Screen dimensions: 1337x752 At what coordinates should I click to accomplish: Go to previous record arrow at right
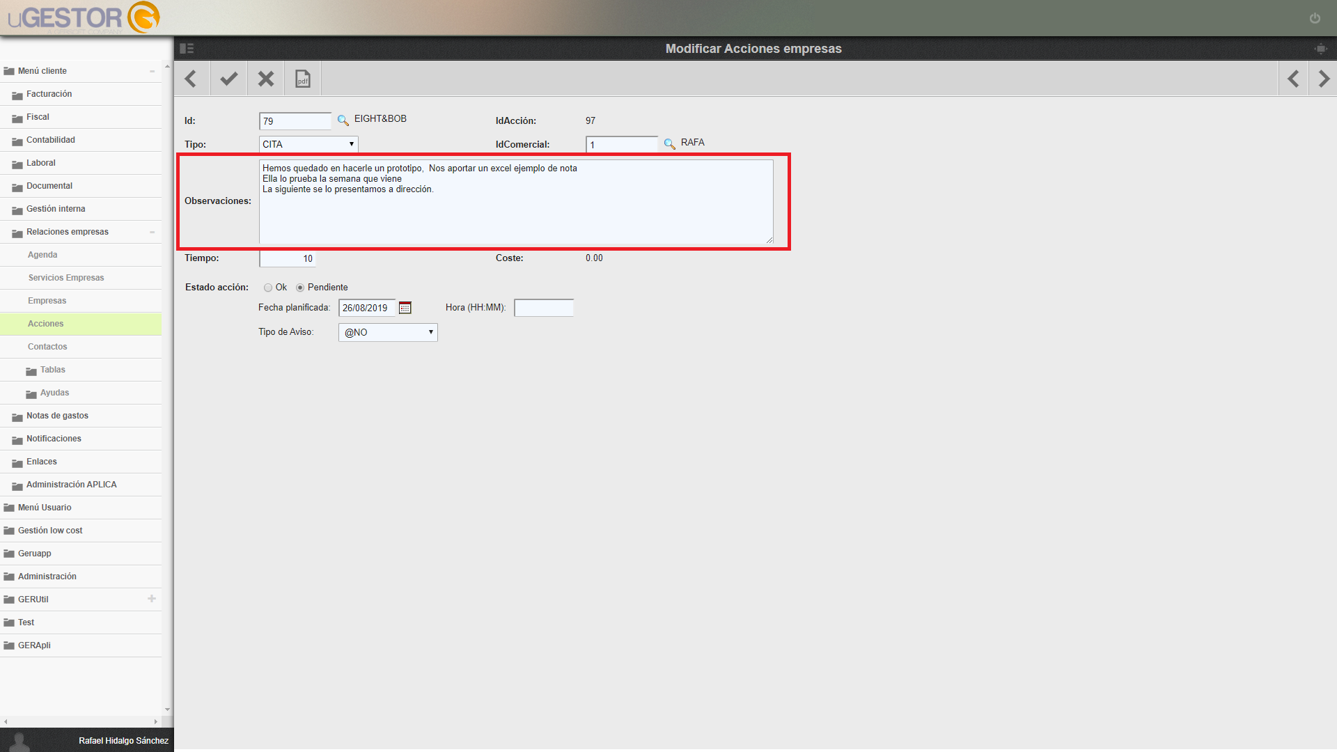1293,79
